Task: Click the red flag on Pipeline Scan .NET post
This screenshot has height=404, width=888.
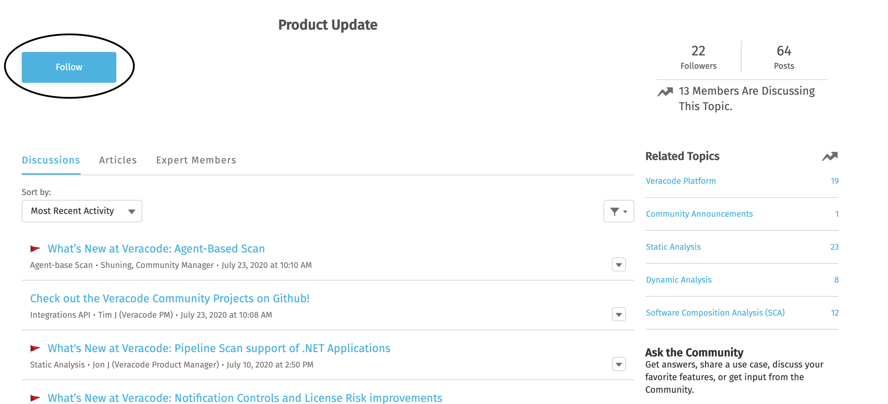Action: point(35,348)
